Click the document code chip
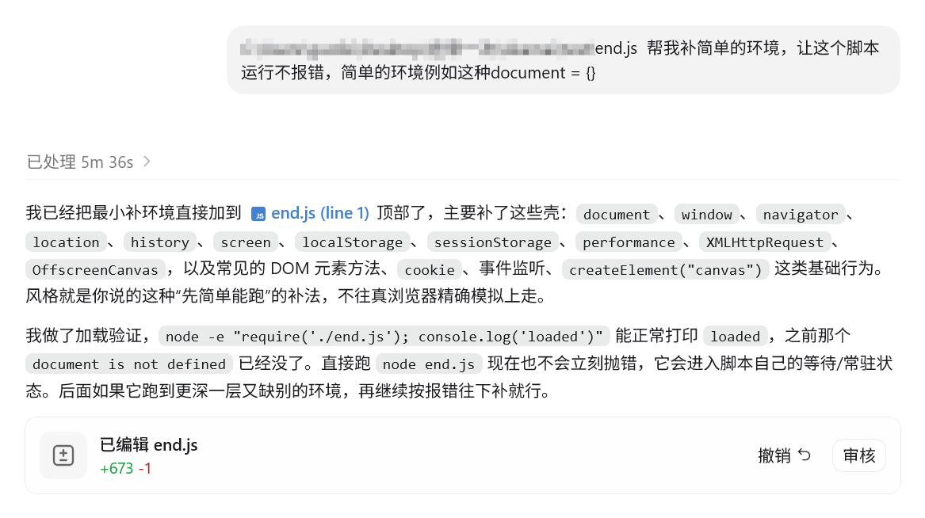 [x=617, y=215]
